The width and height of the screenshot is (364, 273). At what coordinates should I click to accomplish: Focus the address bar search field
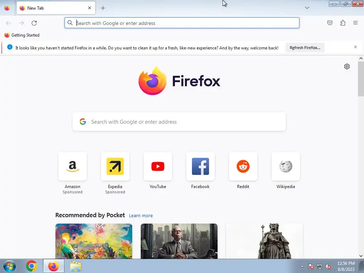click(x=182, y=23)
